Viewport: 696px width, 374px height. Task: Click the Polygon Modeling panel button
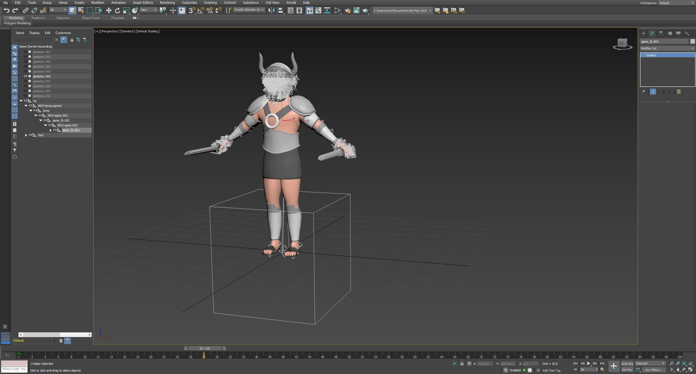tap(17, 23)
